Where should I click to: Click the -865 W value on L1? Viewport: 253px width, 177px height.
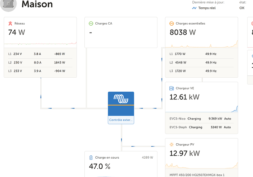[59, 54]
